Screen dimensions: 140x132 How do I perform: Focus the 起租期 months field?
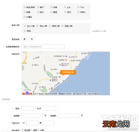[x=32, y=116]
